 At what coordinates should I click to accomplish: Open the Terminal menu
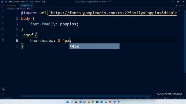pyautogui.click(x=37, y=2)
